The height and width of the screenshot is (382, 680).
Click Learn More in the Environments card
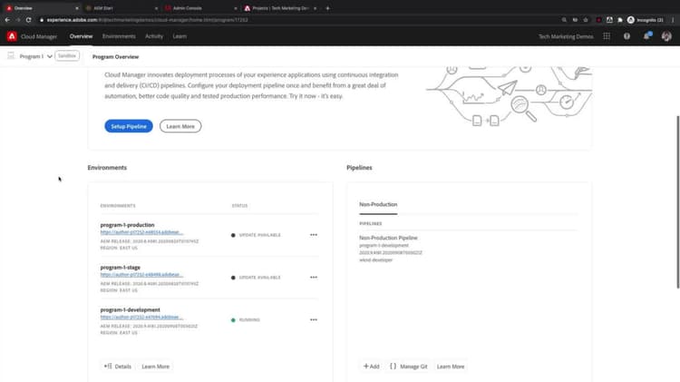pos(155,367)
